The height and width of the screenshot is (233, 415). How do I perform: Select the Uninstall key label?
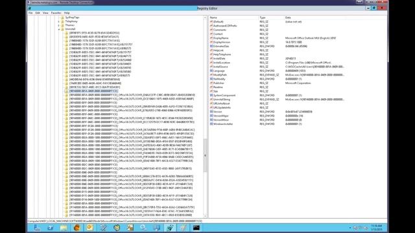(70, 29)
